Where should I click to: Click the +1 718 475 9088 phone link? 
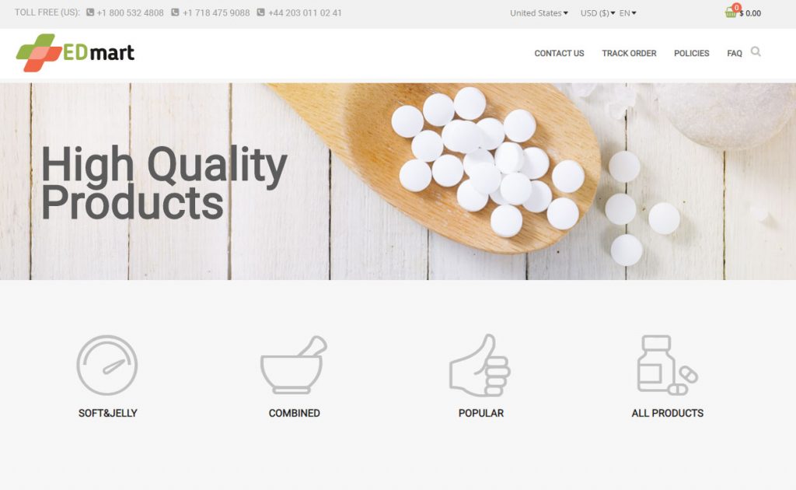pyautogui.click(x=216, y=12)
